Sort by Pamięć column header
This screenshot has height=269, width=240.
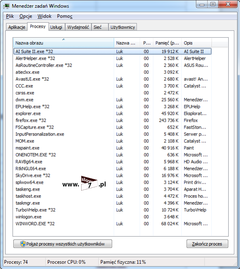(167, 43)
